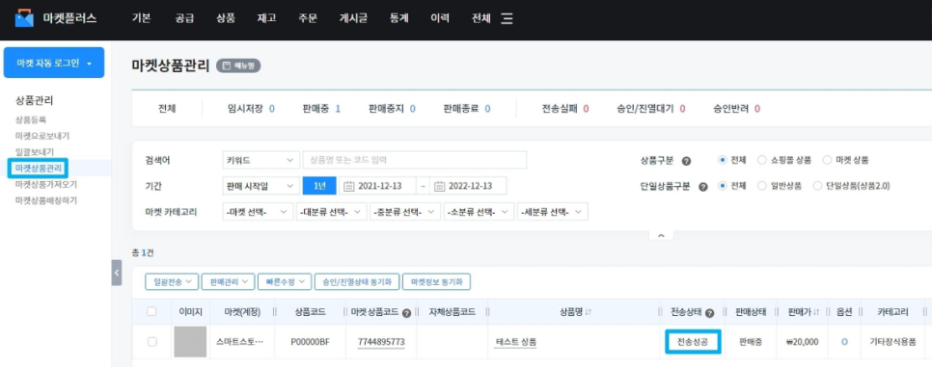932x367 pixels.
Task: Click 마켓정보 동기화 button
Action: pos(436,281)
